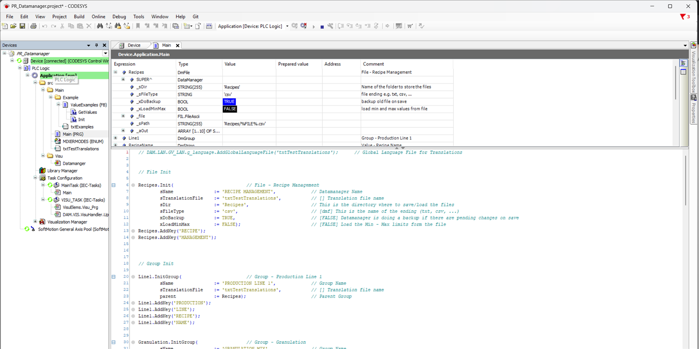Expand the Line1 expression row
Image resolution: width=699 pixels, height=349 pixels.
(x=116, y=138)
